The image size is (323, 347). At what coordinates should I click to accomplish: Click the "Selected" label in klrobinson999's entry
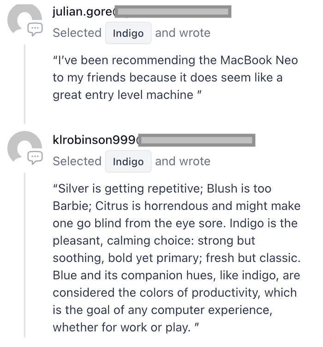[x=77, y=162]
